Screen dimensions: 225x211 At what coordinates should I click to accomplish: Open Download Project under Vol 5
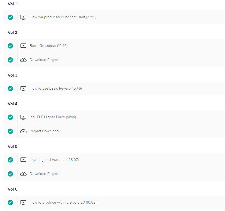[44, 174]
